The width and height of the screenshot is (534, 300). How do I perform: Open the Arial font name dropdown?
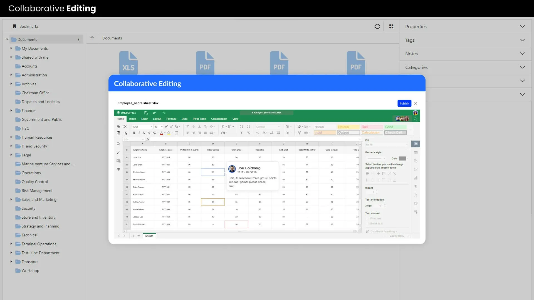[x=151, y=127]
